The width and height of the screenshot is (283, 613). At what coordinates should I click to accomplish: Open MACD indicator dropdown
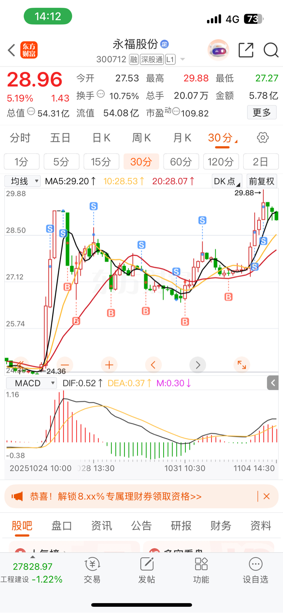click(31, 383)
